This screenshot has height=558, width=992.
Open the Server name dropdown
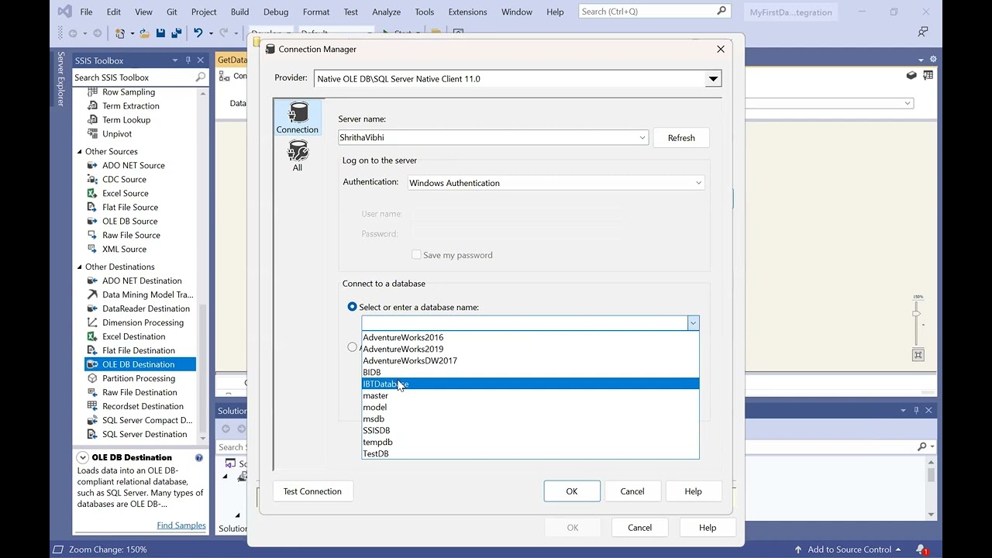[x=642, y=138]
